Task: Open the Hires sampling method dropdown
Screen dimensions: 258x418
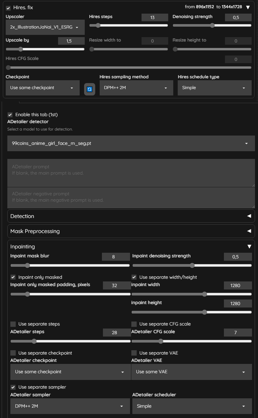Action: point(136,88)
